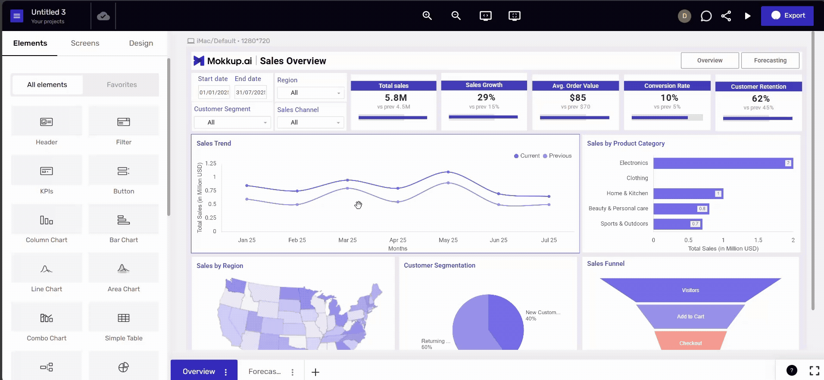Click the canvas vertical scrollbar

[813, 170]
